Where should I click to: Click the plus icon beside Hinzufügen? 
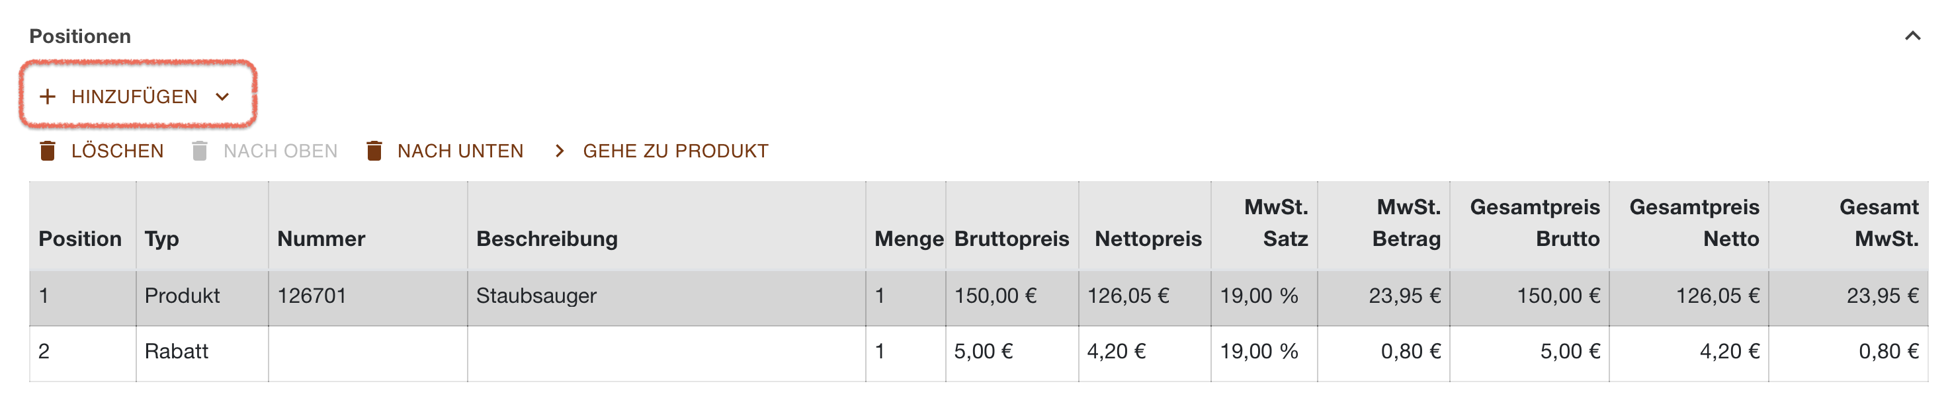(x=48, y=97)
